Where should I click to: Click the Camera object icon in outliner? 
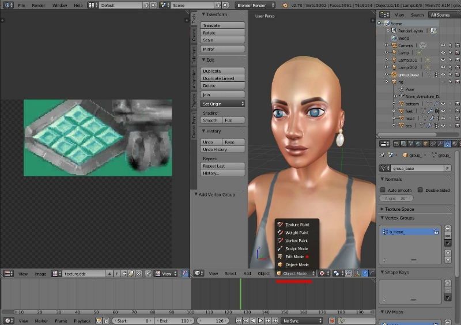click(x=394, y=45)
